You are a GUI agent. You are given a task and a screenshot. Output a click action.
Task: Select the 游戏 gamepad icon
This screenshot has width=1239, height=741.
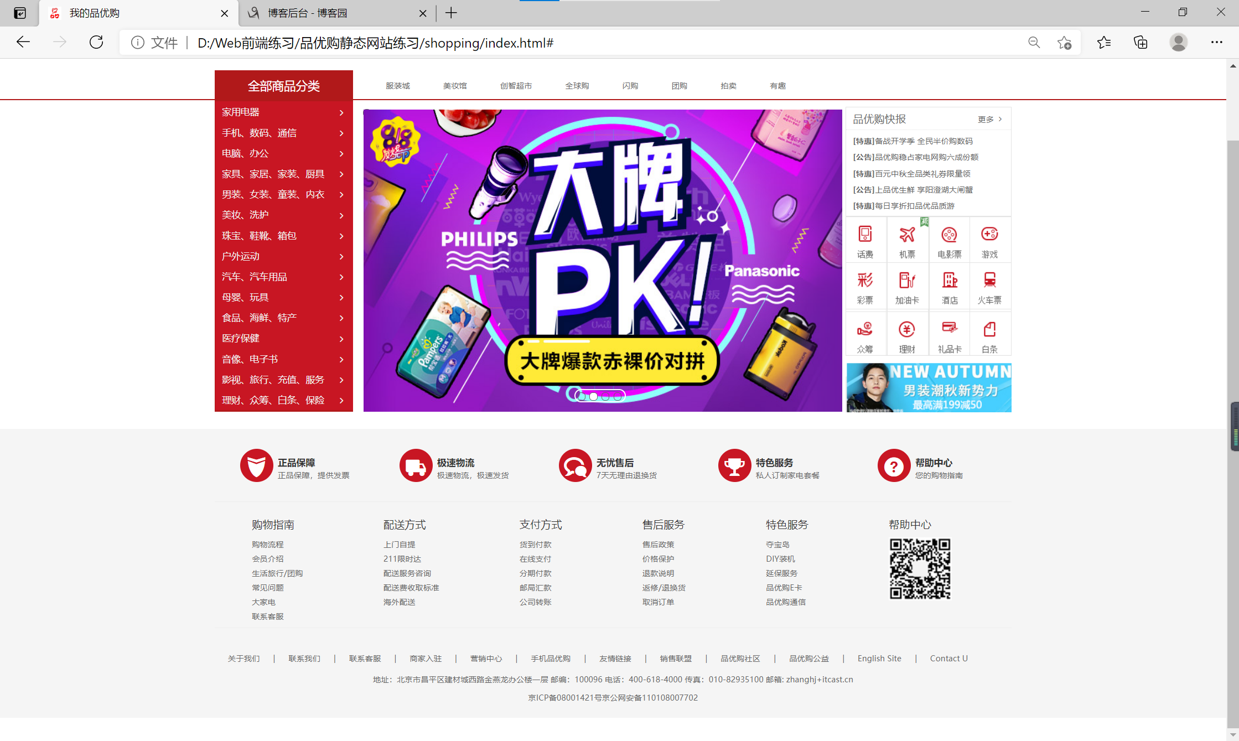tap(989, 234)
